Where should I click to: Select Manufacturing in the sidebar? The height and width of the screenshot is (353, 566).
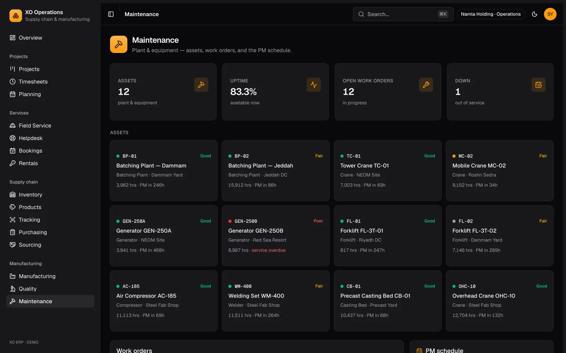[x=50, y=276]
